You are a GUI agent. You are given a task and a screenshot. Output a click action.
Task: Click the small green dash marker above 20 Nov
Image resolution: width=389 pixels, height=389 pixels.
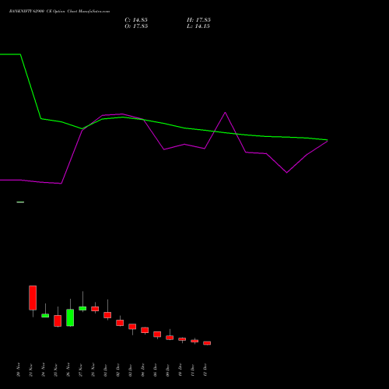pyautogui.click(x=20, y=202)
